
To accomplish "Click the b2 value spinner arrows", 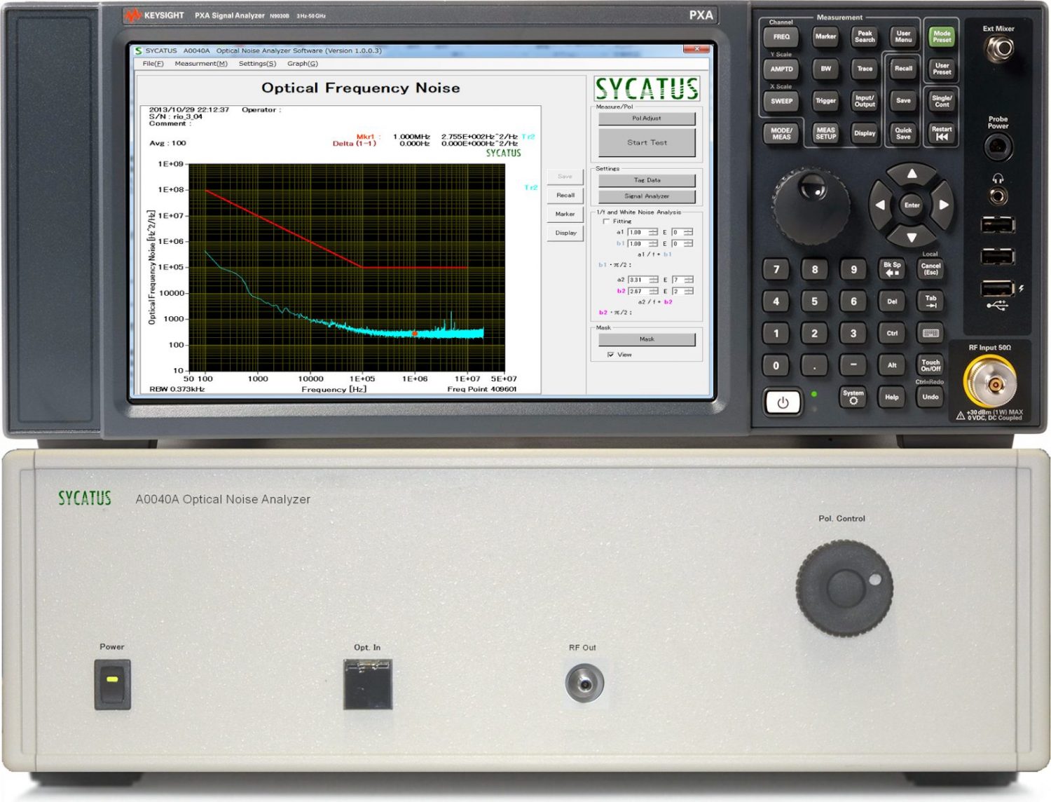I will [653, 291].
